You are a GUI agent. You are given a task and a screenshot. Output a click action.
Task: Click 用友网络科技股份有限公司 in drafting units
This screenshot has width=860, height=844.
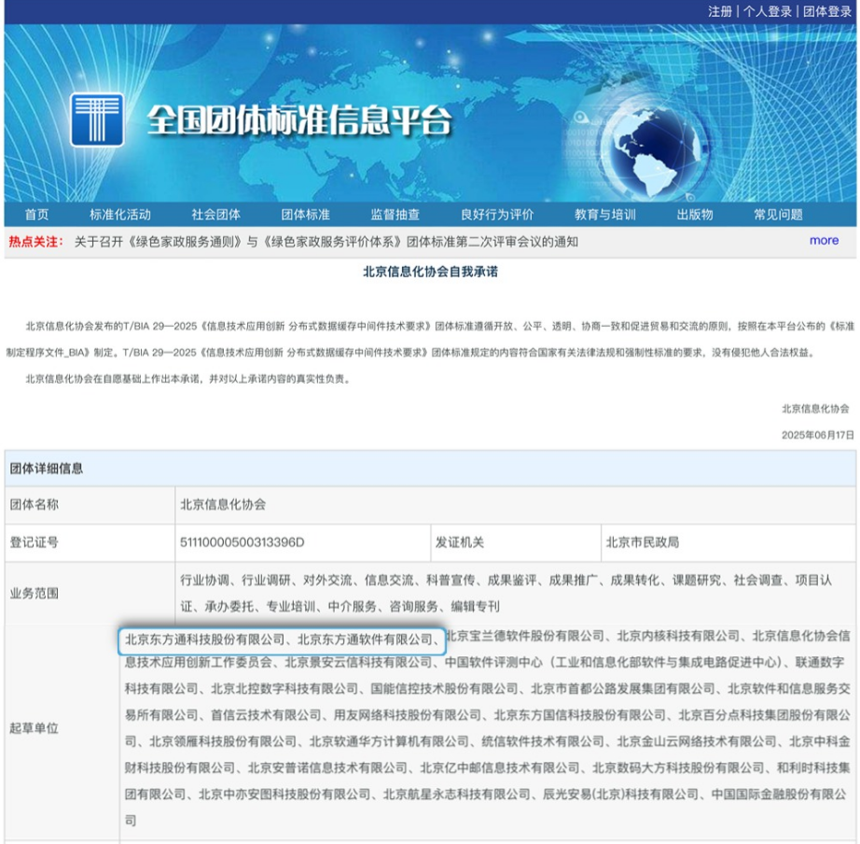coord(408,715)
